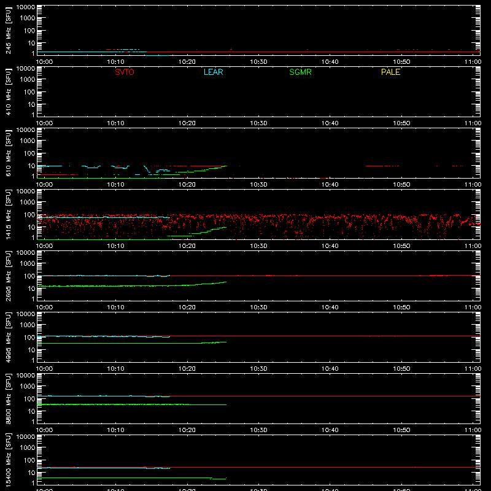Click the green SGMR station legend label
This screenshot has height=491, width=491.
click(x=300, y=72)
